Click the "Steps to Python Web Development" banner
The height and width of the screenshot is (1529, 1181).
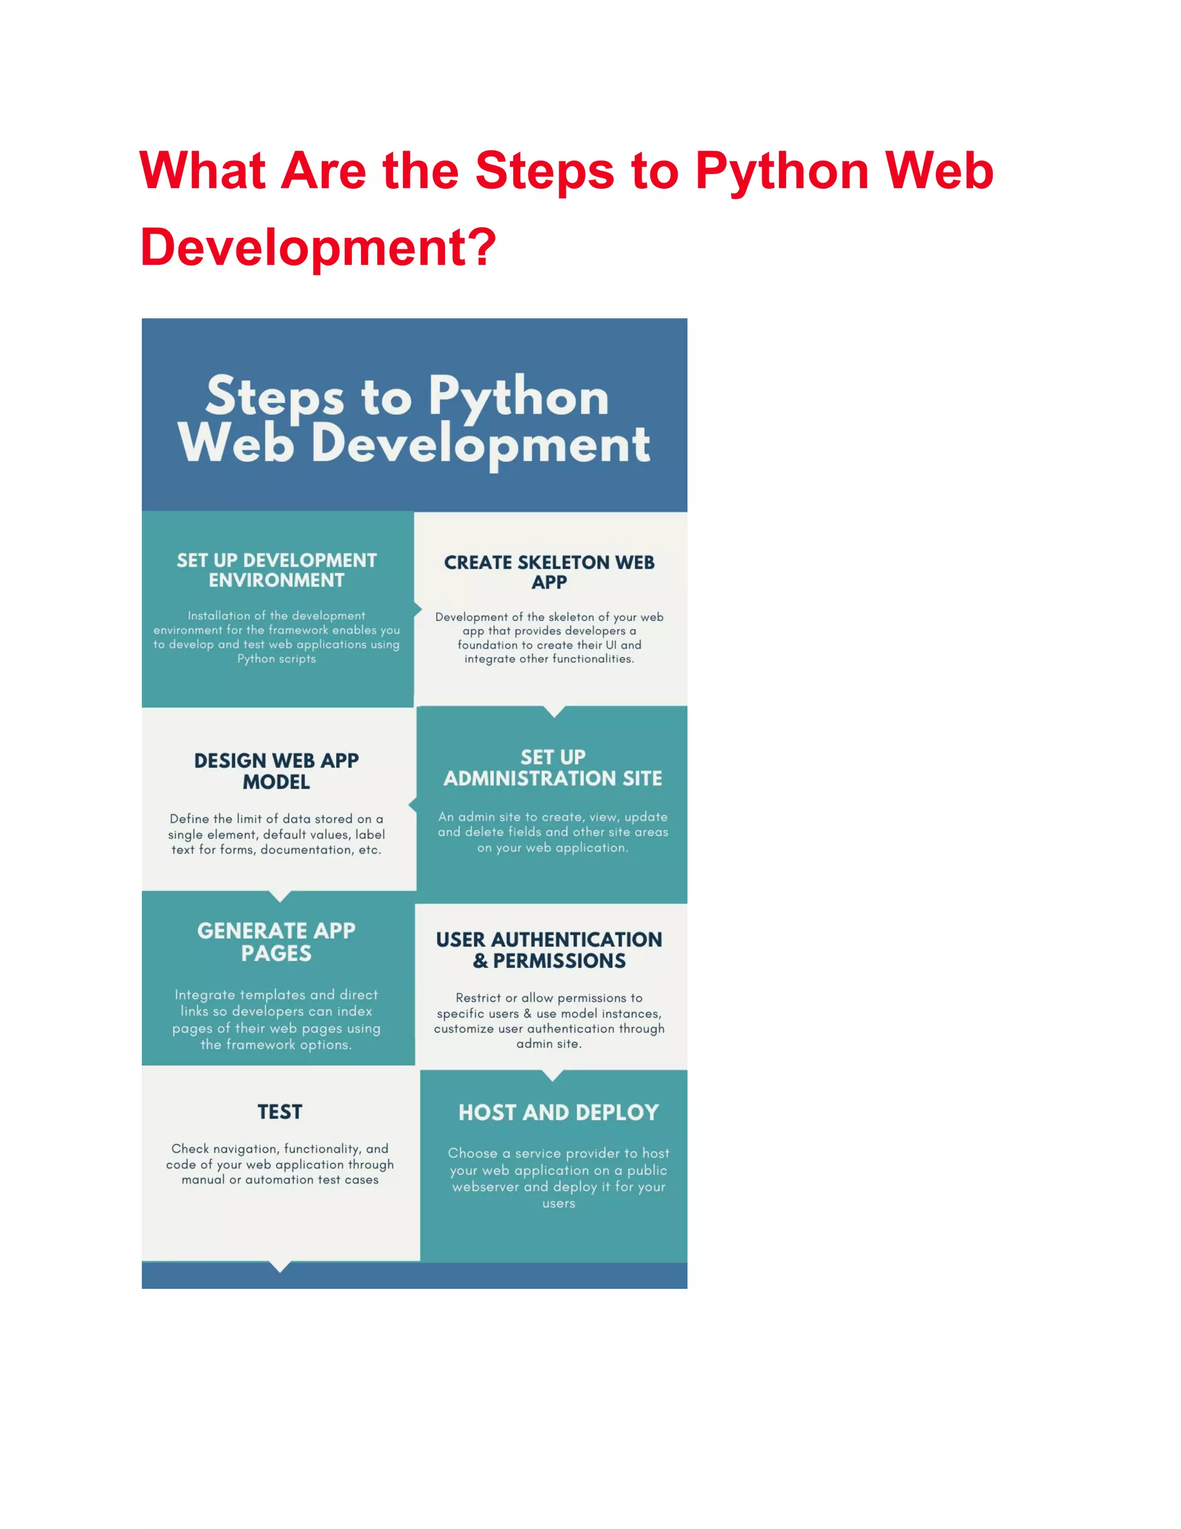pyautogui.click(x=413, y=419)
